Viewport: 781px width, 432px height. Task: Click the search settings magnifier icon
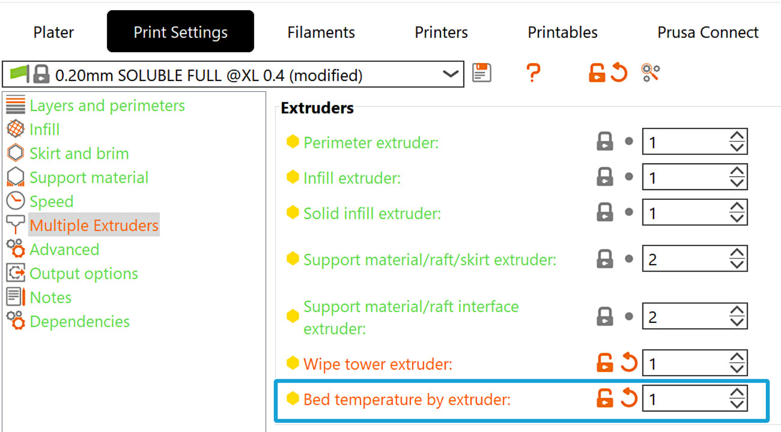coord(650,73)
